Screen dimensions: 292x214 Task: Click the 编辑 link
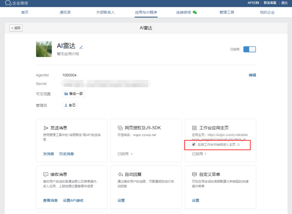(x=252, y=75)
